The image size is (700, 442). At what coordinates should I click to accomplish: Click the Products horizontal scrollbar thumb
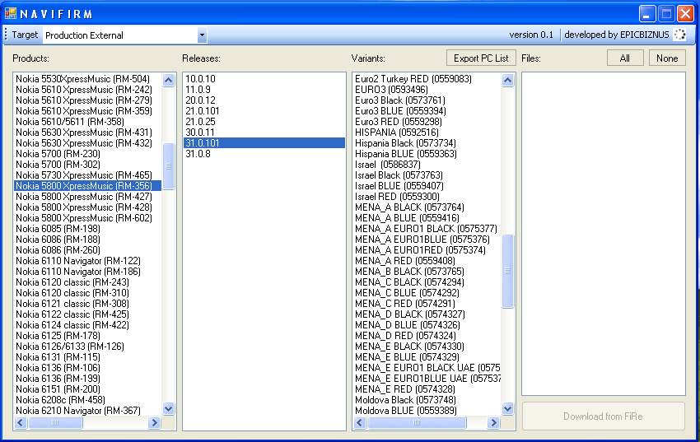pos(55,422)
